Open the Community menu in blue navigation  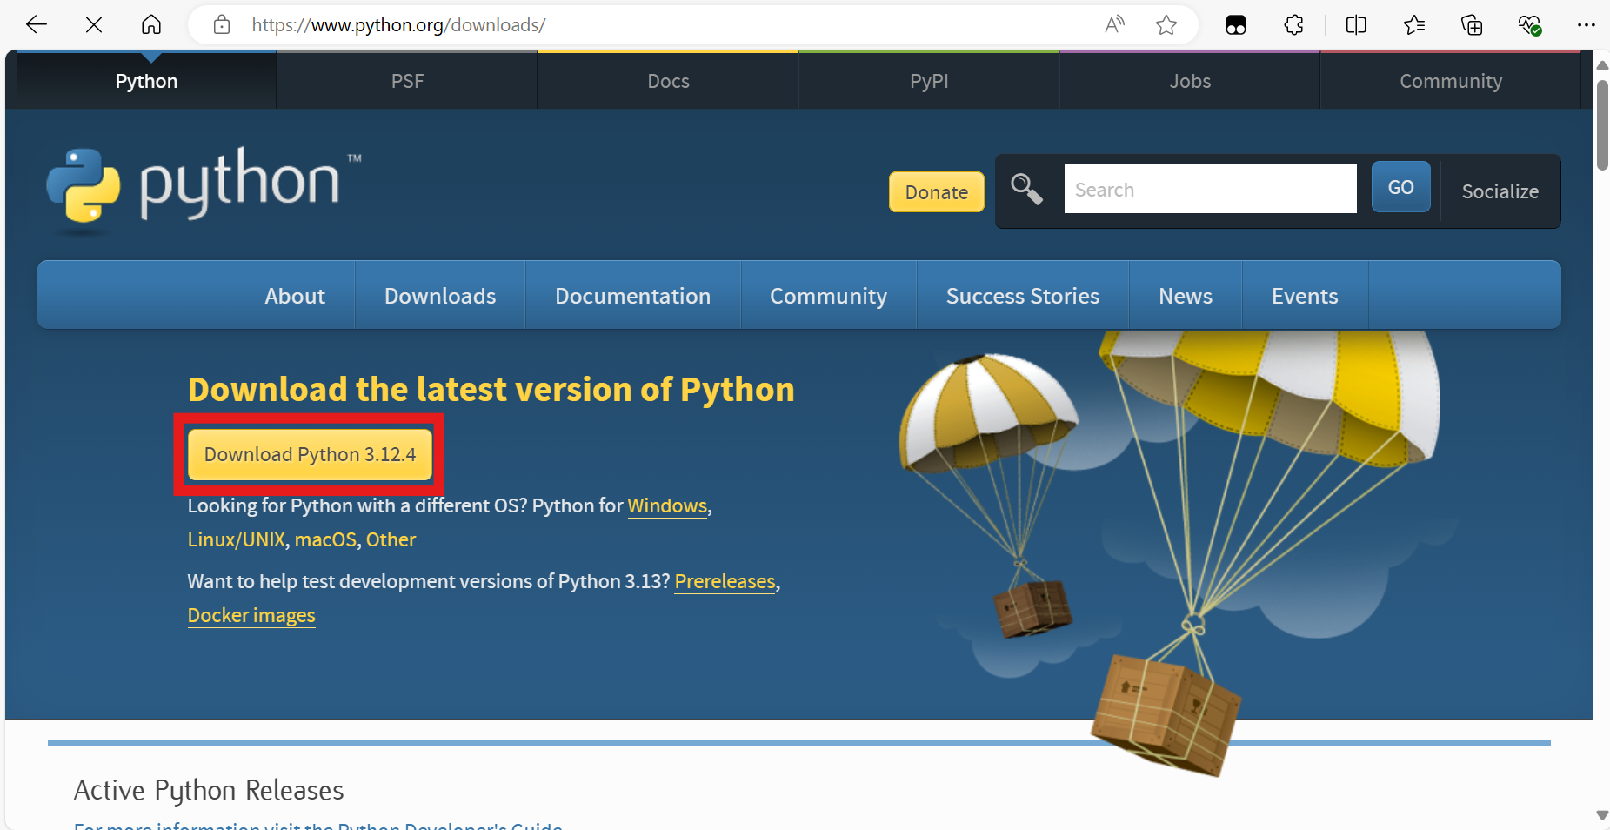829,296
